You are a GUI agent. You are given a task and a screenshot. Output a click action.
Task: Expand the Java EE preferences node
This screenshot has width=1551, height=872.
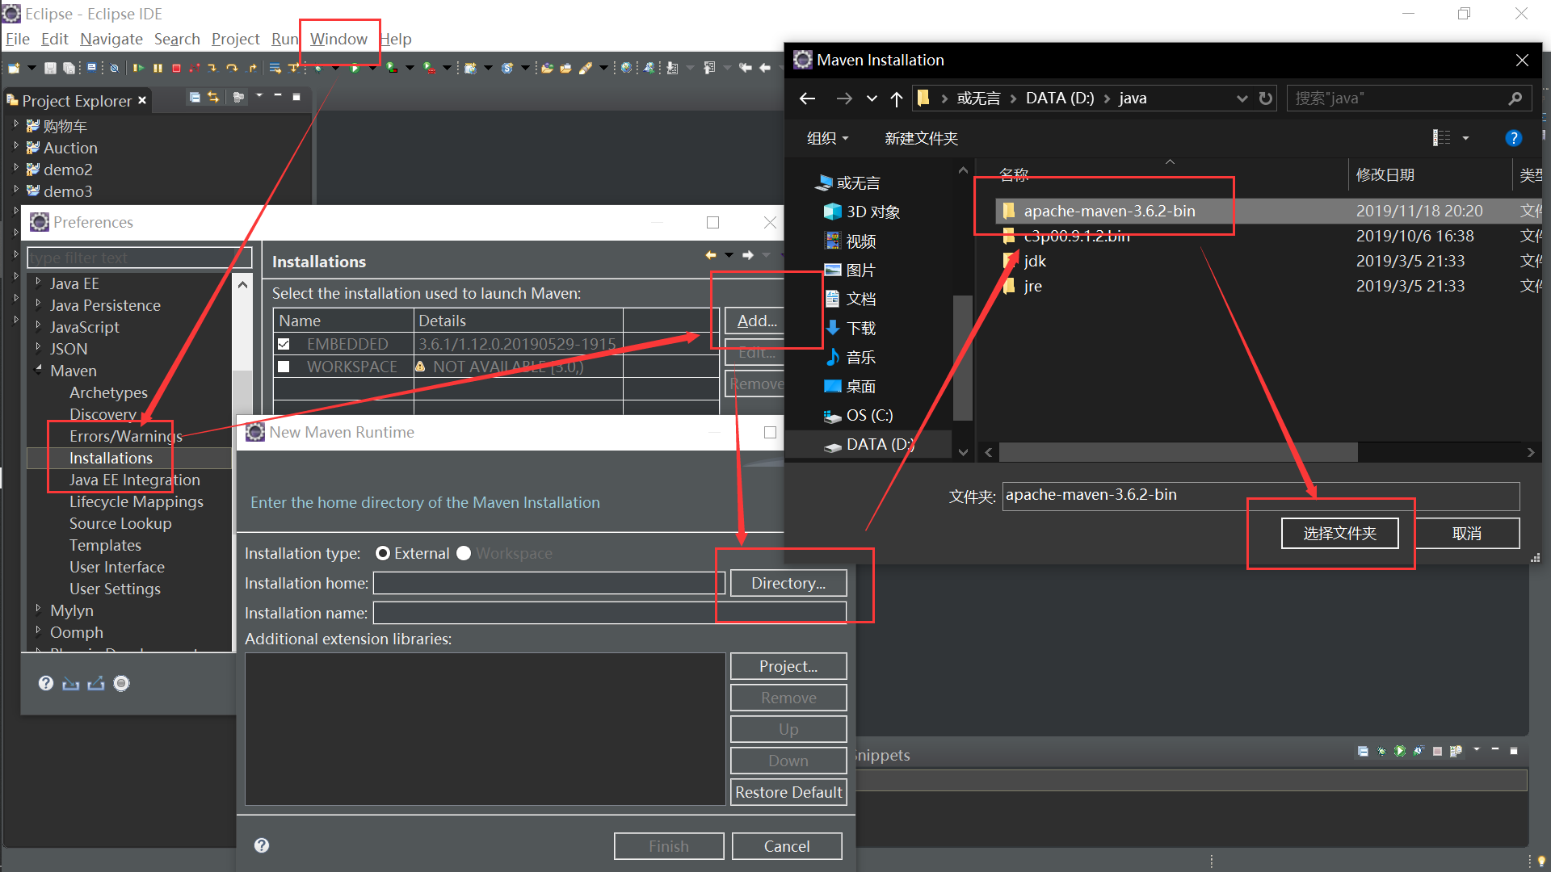pyautogui.click(x=38, y=283)
